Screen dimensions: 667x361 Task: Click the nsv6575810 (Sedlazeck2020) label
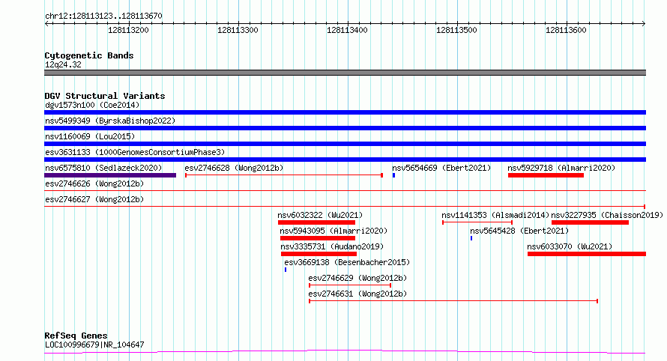pyautogui.click(x=103, y=168)
